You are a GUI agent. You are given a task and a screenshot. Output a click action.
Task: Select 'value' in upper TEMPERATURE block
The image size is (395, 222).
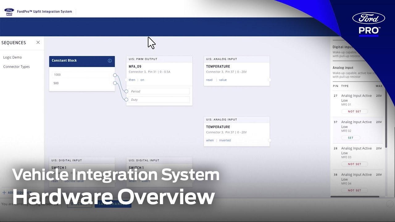click(x=223, y=80)
